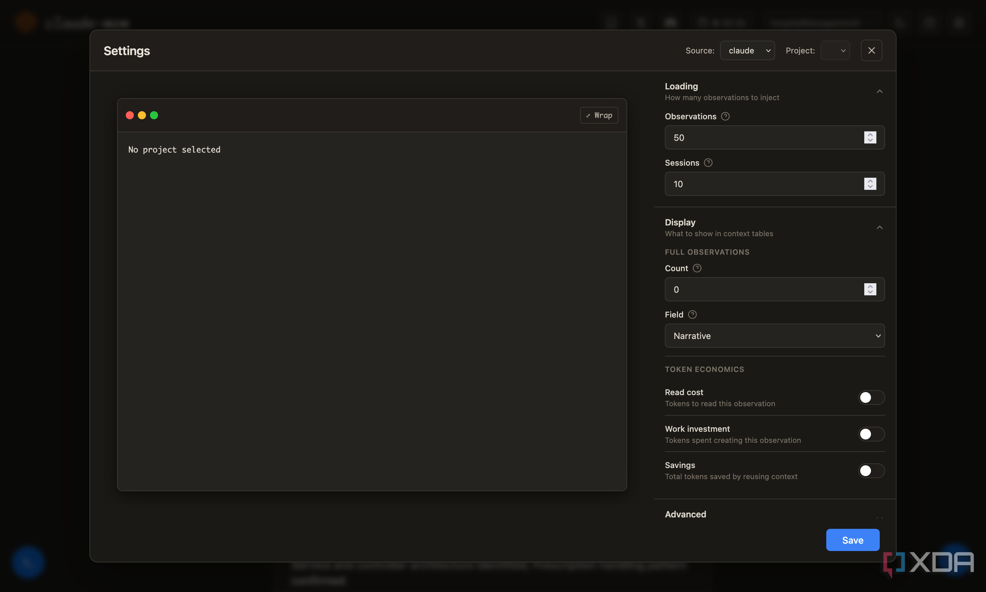This screenshot has width=986, height=592.
Task: Click the Observations number field
Action: click(x=775, y=137)
